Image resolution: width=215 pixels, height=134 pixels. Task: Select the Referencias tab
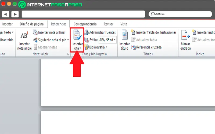coord(59,24)
